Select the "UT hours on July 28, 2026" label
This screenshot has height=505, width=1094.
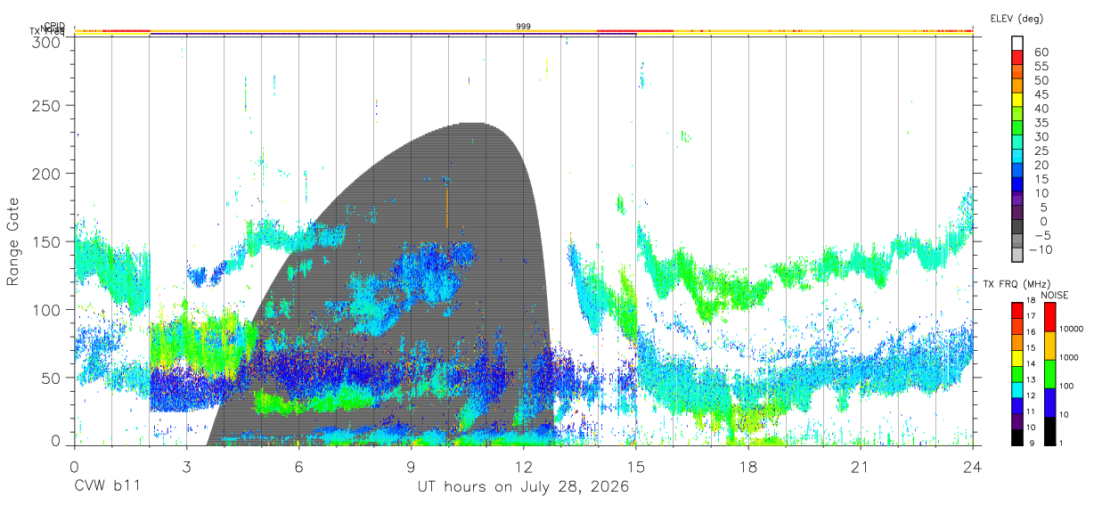coord(523,487)
